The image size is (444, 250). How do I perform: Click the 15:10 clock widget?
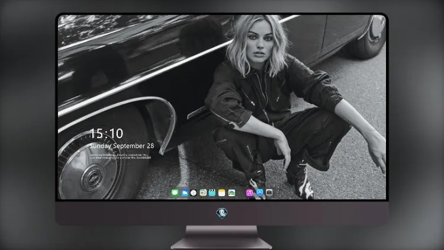pyautogui.click(x=106, y=133)
